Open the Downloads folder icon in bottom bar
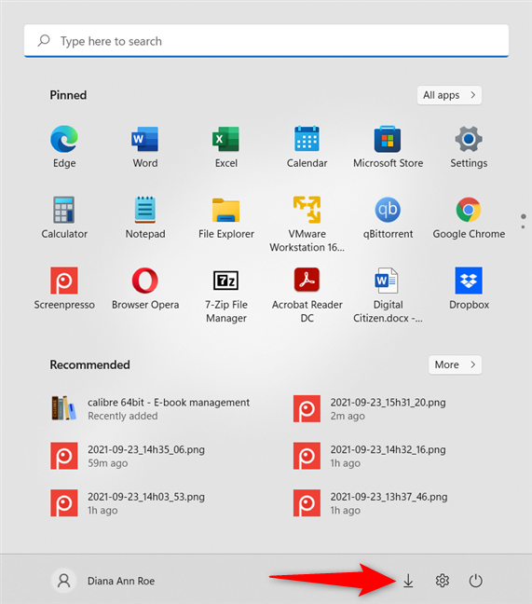532x604 pixels. [408, 581]
